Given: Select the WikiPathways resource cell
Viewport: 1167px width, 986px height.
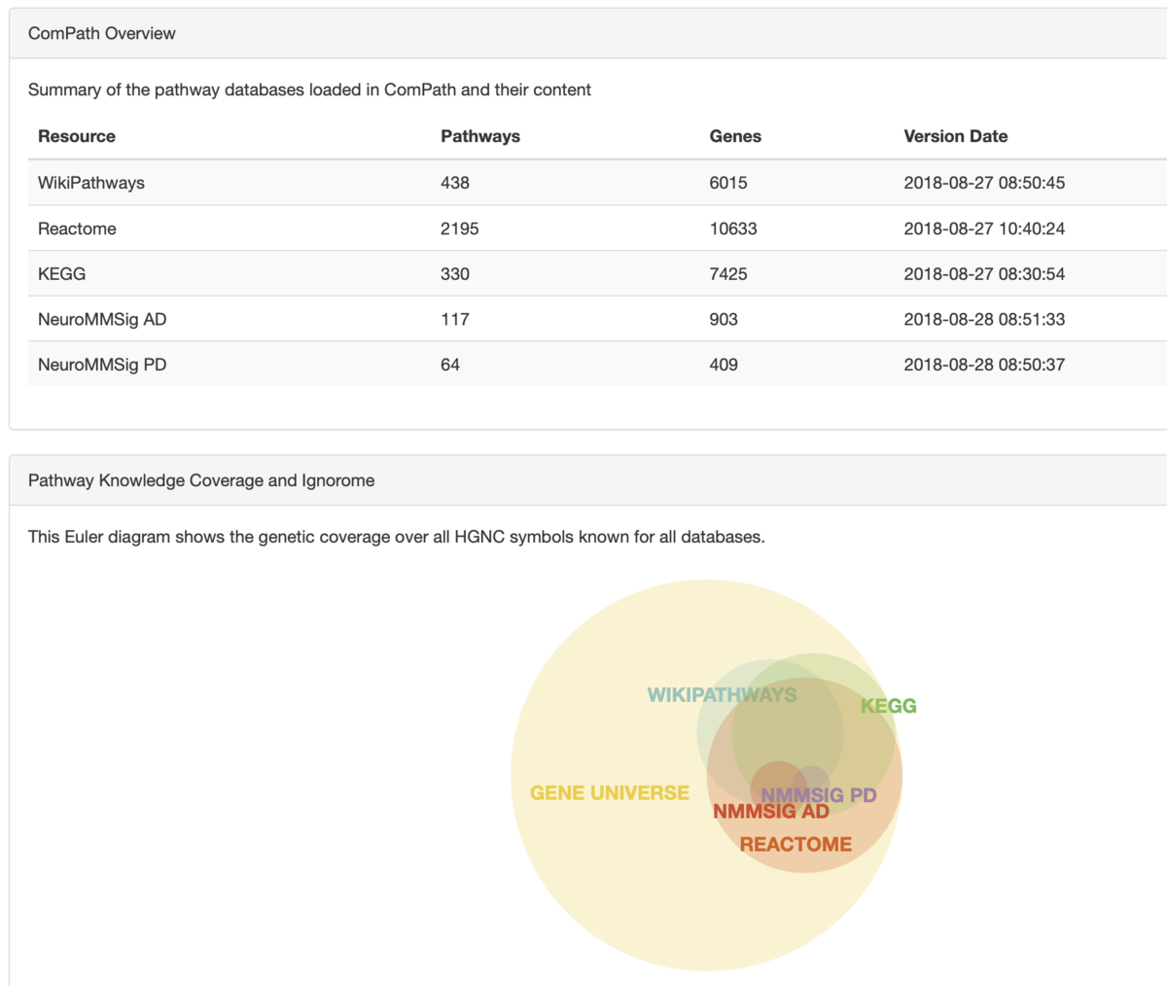Looking at the screenshot, I should pos(91,183).
